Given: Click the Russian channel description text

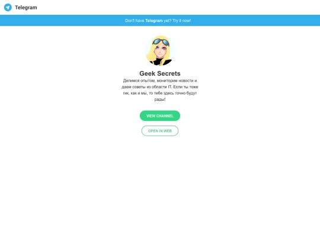Looking at the screenshot, I should point(160,90).
